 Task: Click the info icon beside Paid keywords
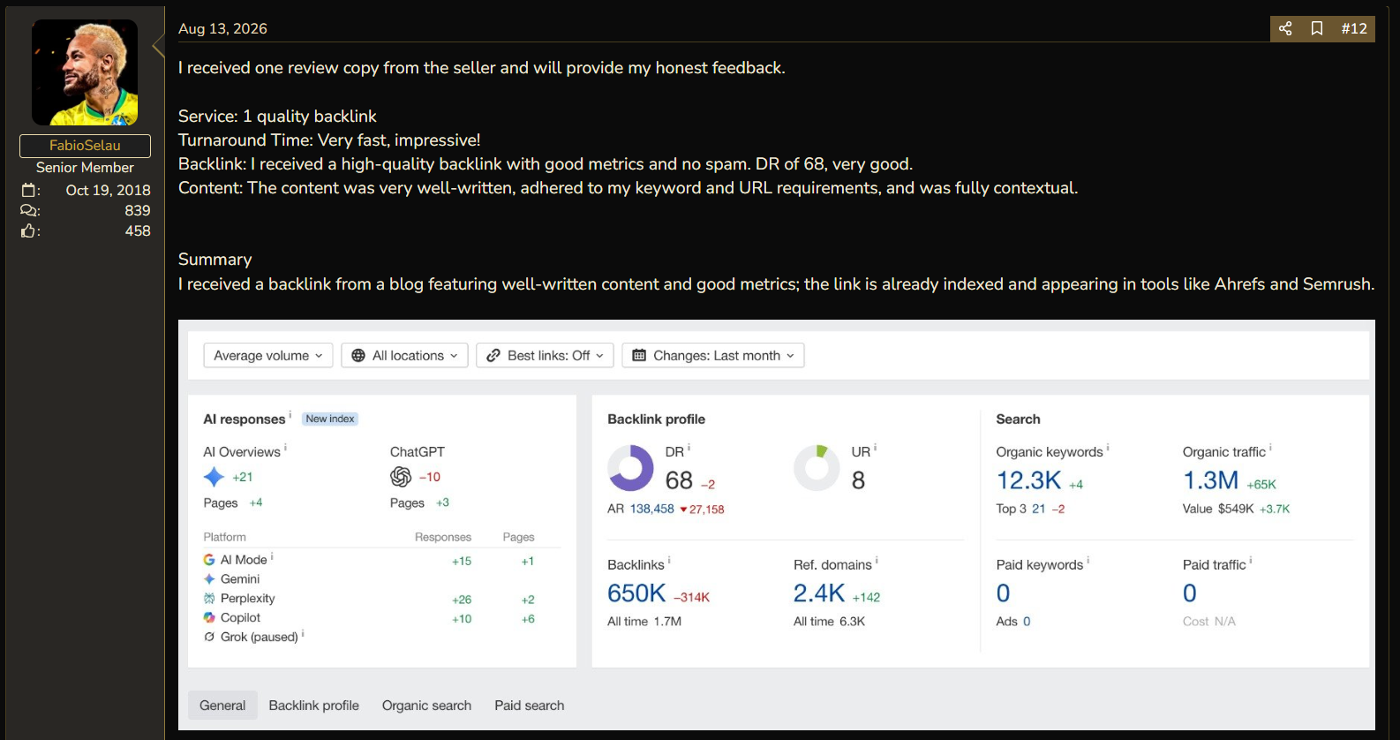click(1088, 561)
